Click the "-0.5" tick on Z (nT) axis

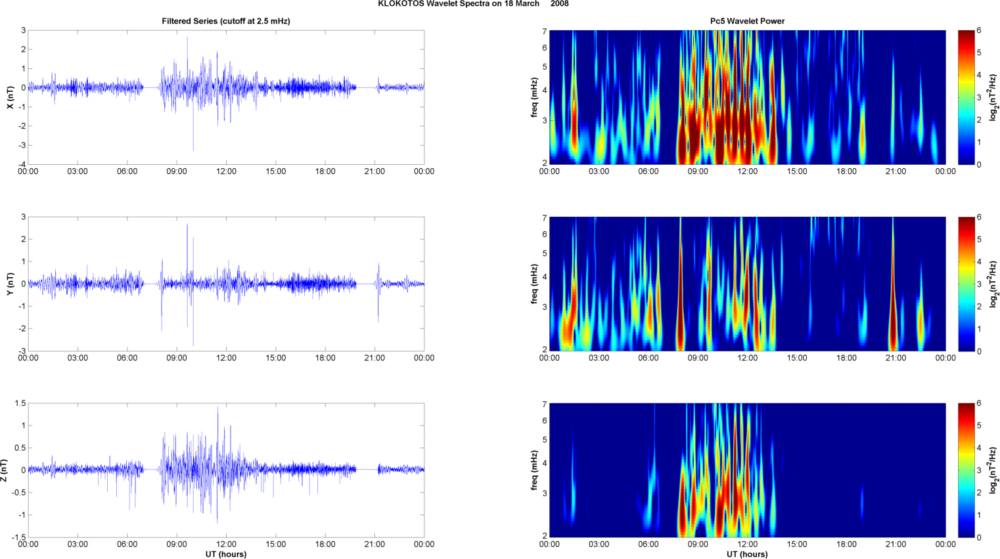tap(19, 493)
